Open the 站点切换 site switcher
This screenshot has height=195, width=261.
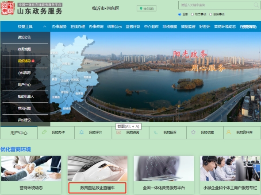tap(146, 8)
